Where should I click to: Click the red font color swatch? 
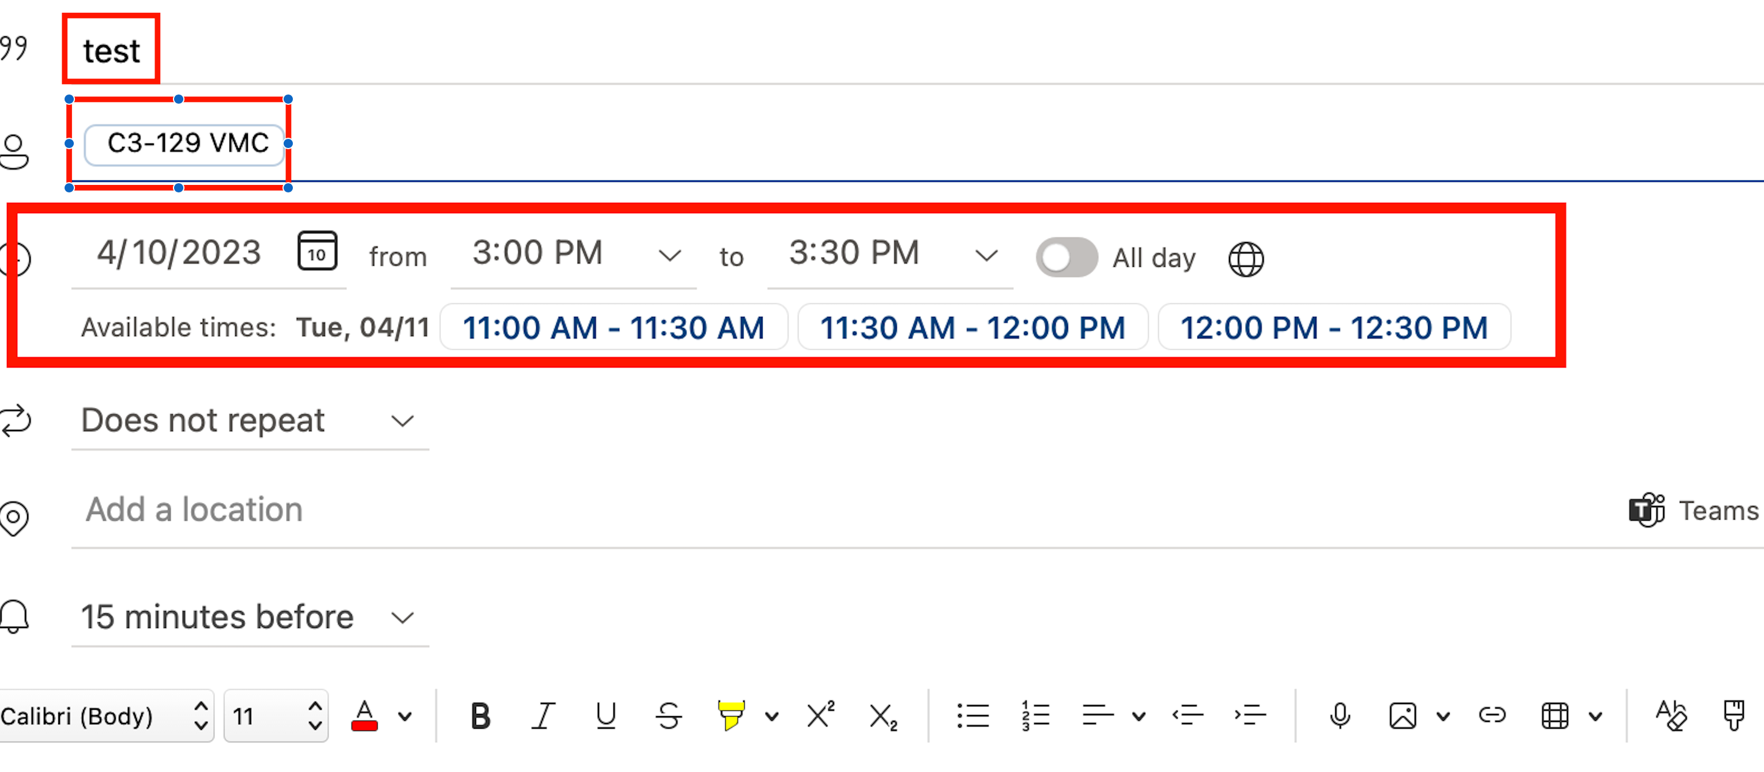[x=364, y=716]
